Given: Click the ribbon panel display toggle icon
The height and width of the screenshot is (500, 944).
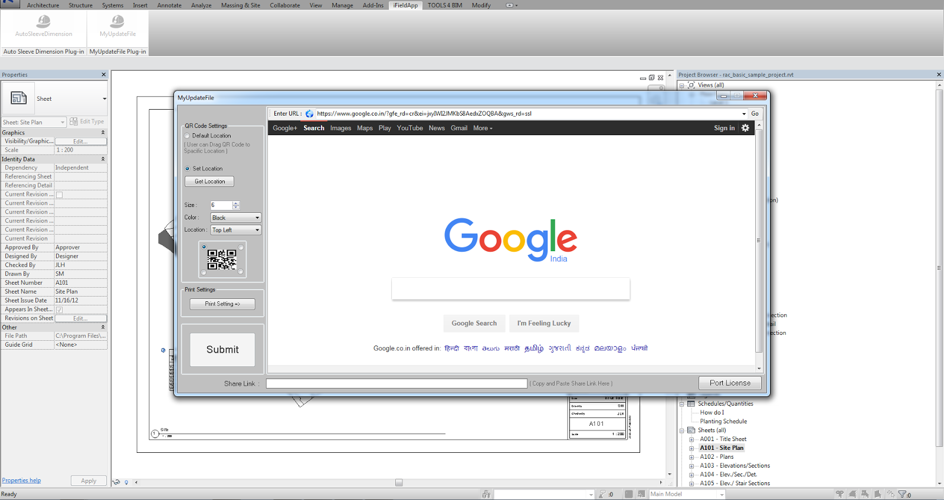Looking at the screenshot, I should point(510,5).
